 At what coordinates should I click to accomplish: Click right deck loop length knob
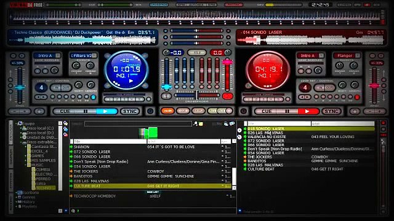[x=355, y=85]
